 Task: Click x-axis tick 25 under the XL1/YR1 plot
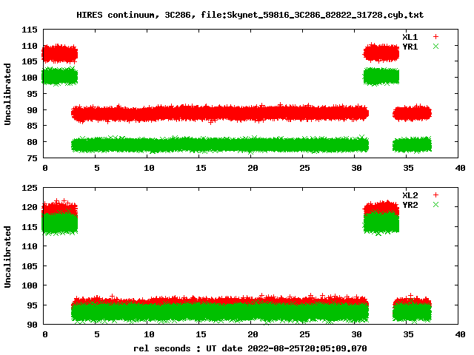click(304, 168)
